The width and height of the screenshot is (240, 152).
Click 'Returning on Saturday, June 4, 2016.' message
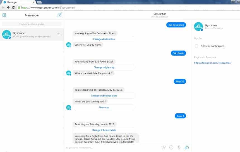pos(94,124)
